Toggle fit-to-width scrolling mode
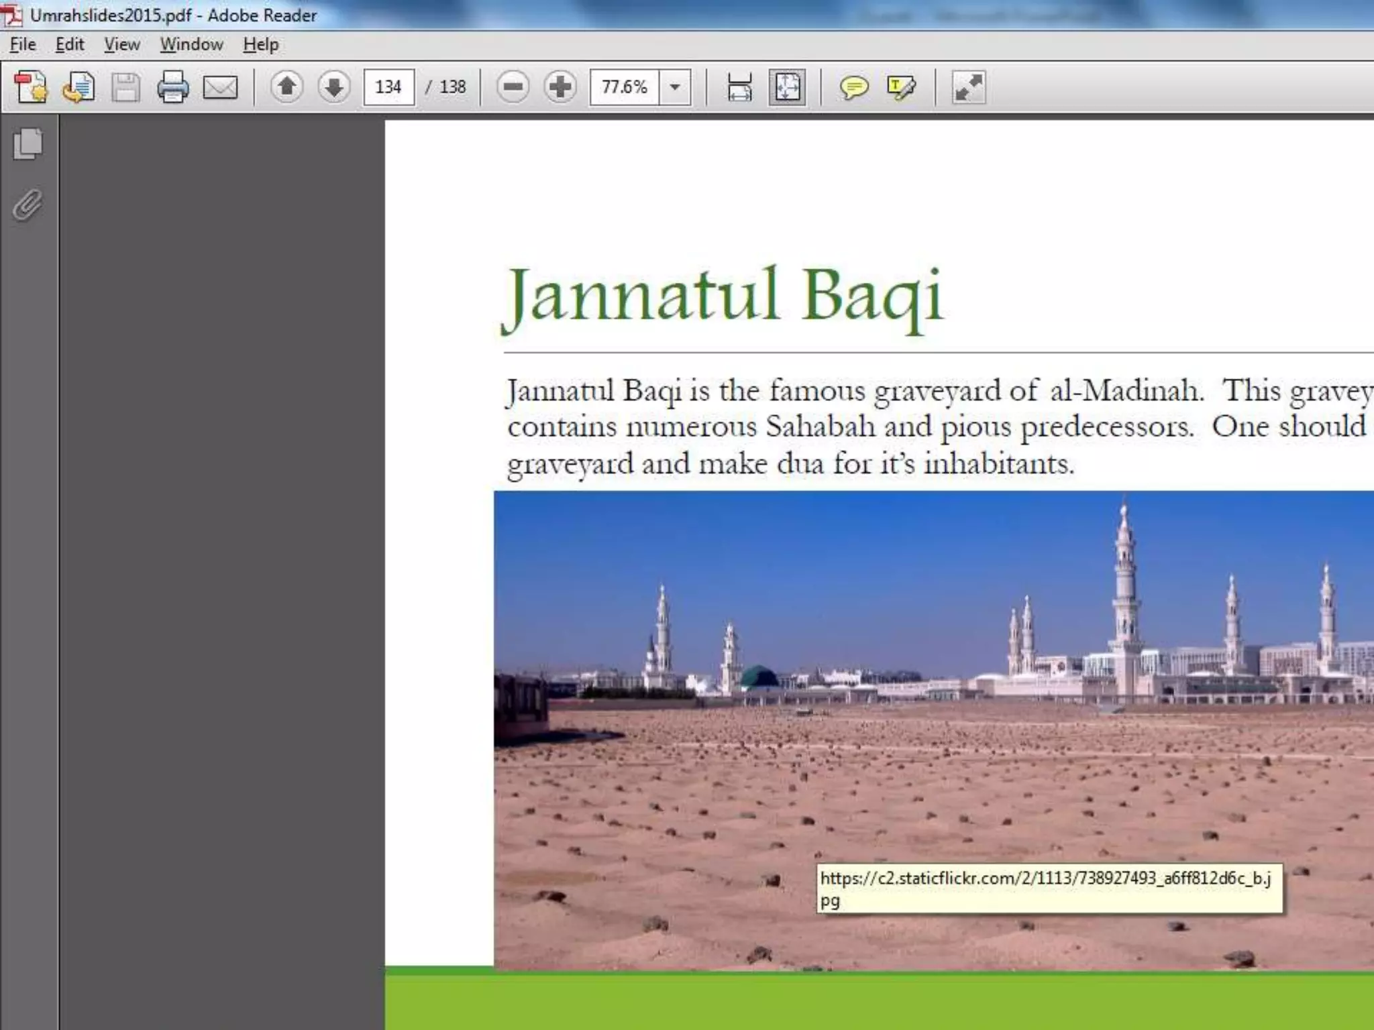 point(739,87)
